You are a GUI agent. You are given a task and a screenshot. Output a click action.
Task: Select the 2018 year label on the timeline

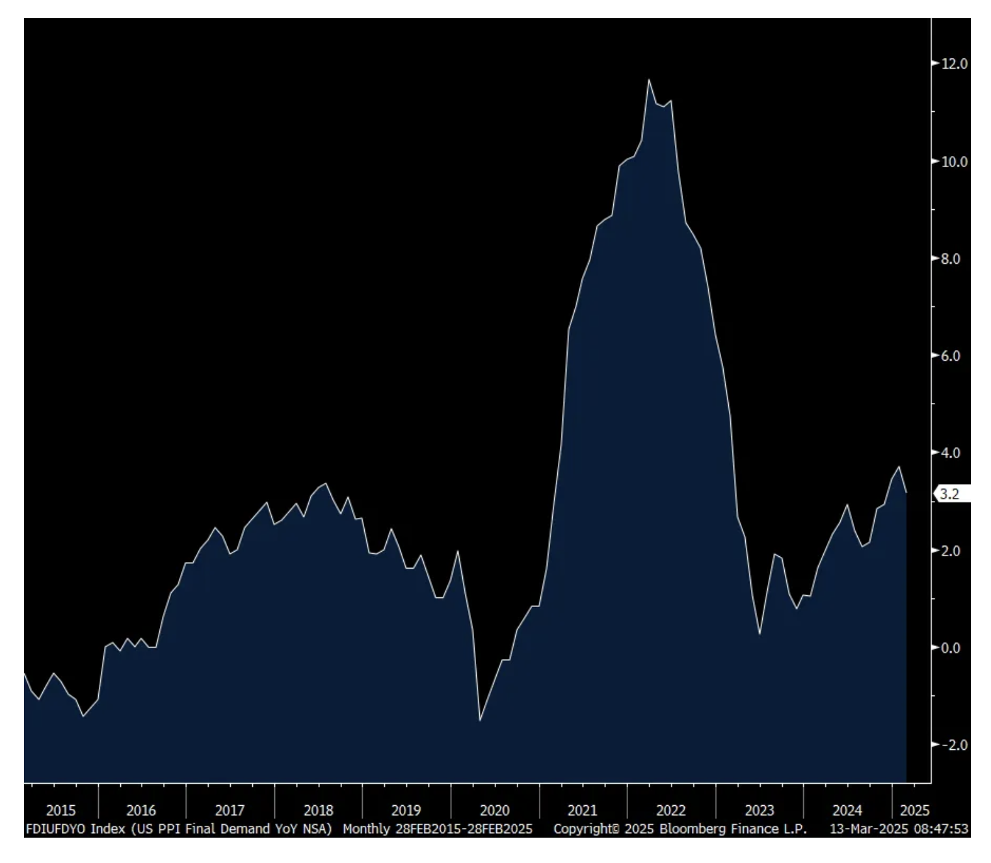[x=318, y=810]
